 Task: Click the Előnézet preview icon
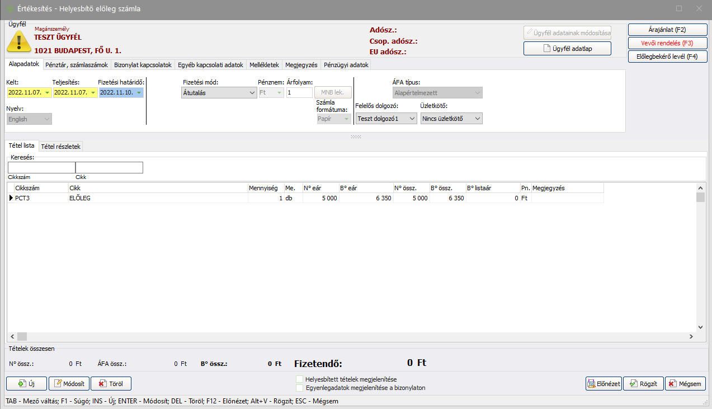pyautogui.click(x=591, y=384)
